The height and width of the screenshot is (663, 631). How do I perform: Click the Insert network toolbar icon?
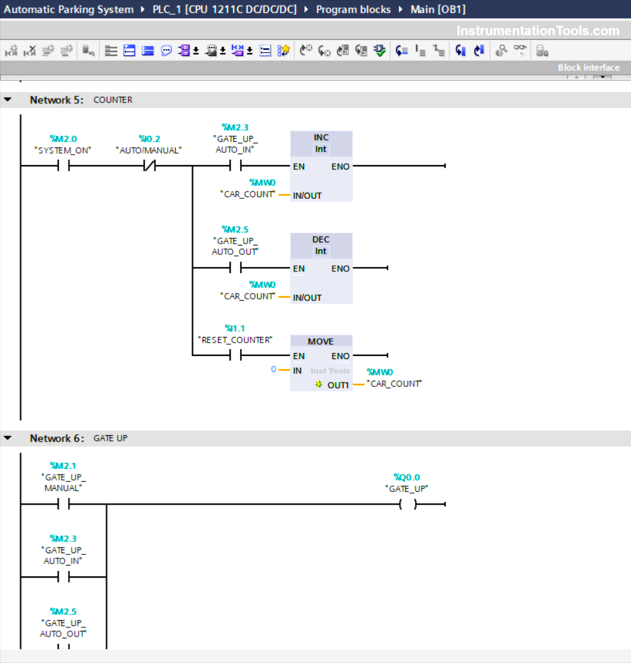12,51
